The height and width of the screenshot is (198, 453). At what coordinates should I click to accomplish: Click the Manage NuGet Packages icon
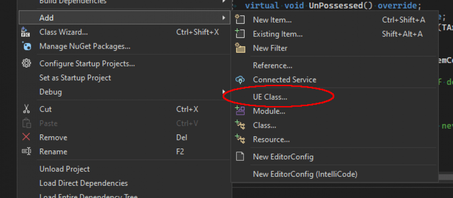point(26,46)
